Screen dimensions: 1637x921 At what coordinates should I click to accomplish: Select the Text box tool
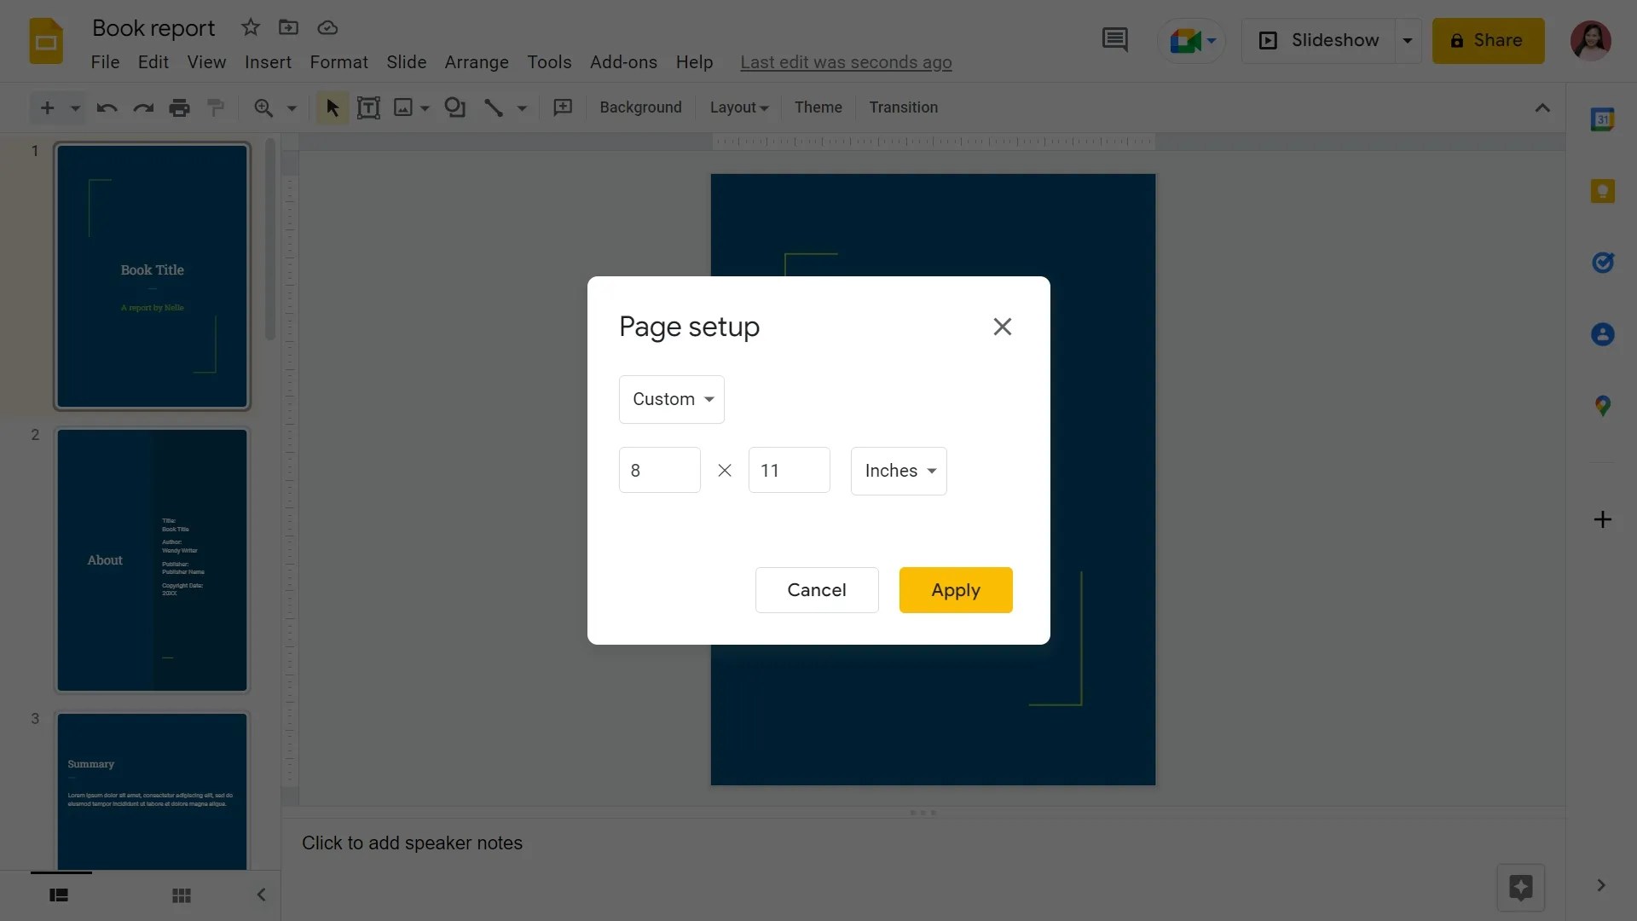pyautogui.click(x=368, y=107)
